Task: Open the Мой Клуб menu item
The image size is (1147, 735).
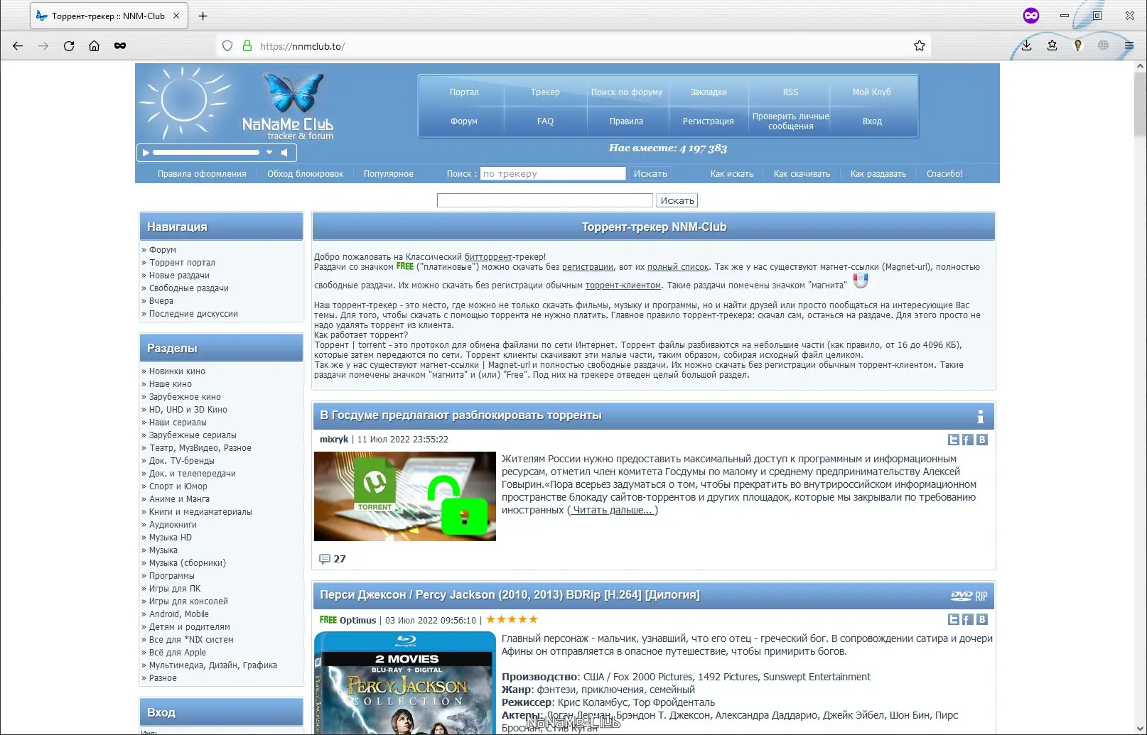Action: [872, 92]
